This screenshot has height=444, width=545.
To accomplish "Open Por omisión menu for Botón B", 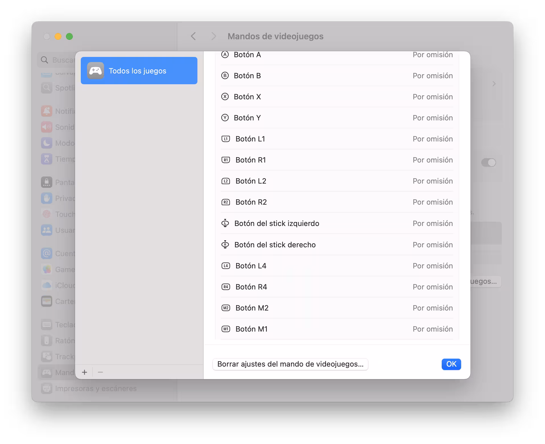I will click(x=433, y=76).
